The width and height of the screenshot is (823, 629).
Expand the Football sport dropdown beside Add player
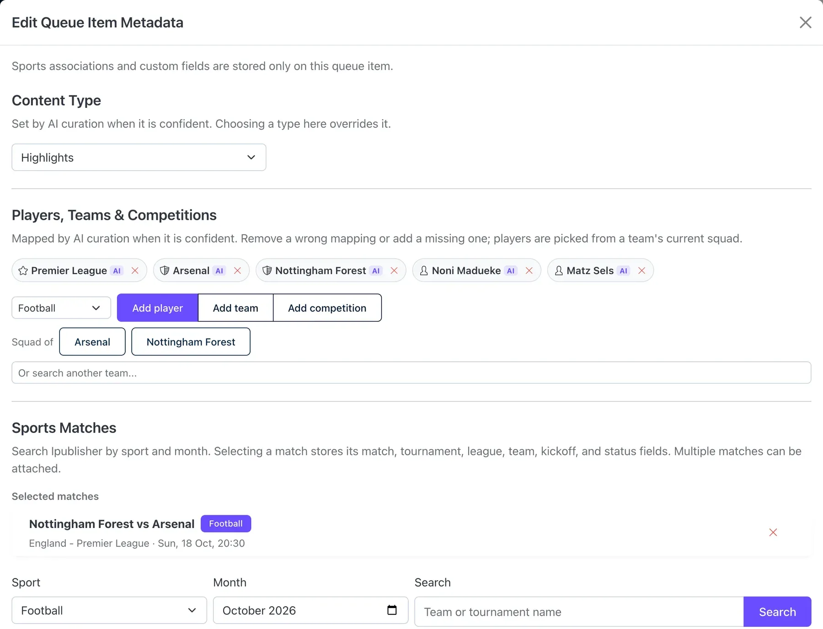point(61,308)
